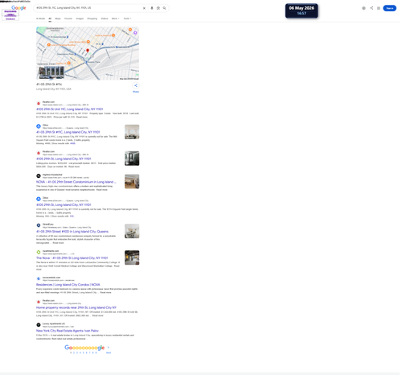Click the Realtor.com favicon of the first result
The width and height of the screenshot is (402, 375).
[x=39, y=103]
